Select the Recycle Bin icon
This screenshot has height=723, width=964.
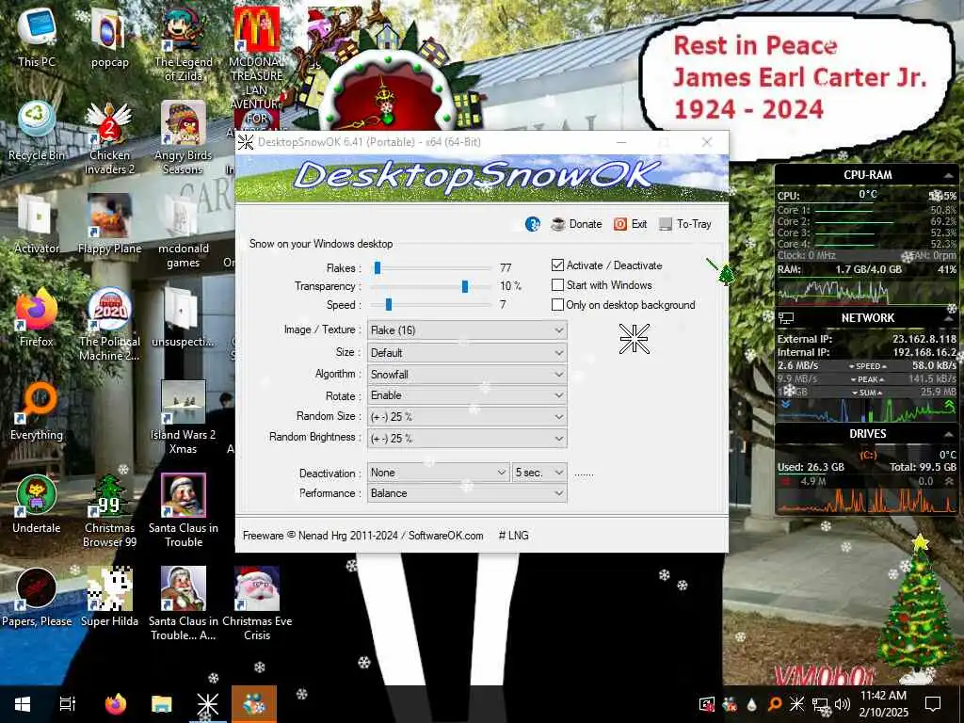(x=37, y=132)
